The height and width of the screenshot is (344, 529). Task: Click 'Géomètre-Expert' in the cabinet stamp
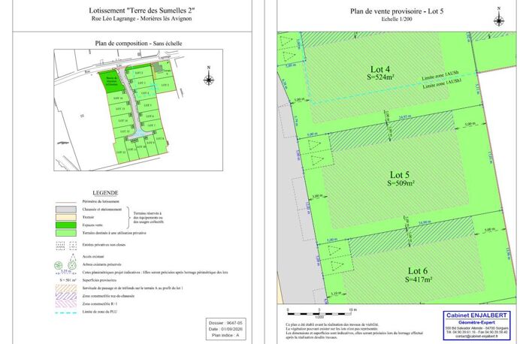476,322
